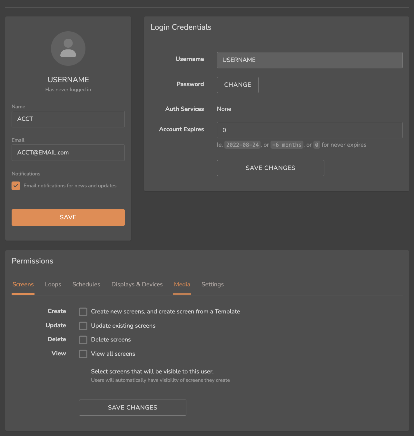Click SAVE in the profile panel
This screenshot has height=436, width=414.
click(x=68, y=217)
